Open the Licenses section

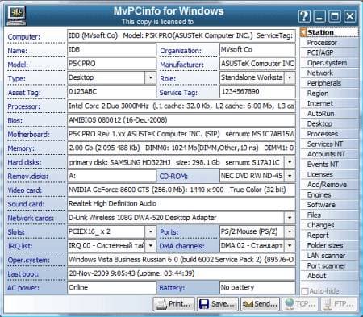click(x=330, y=174)
